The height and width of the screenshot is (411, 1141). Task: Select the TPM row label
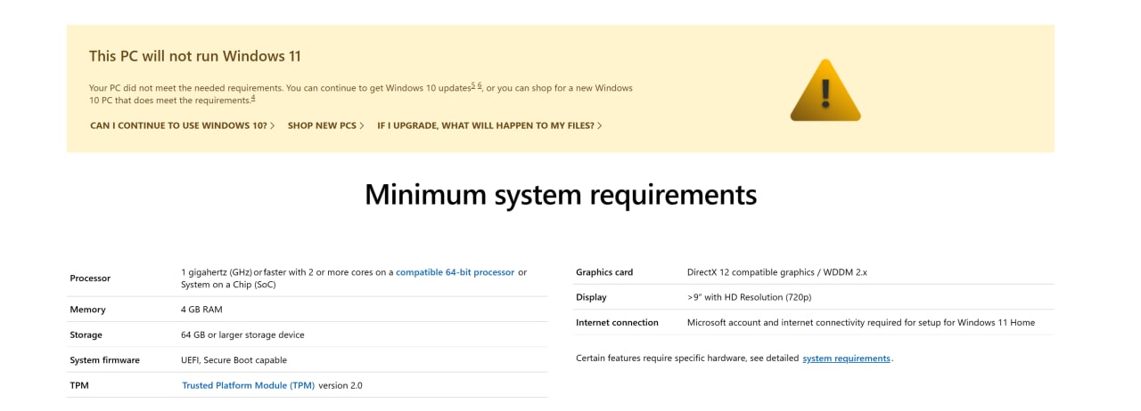coord(79,385)
